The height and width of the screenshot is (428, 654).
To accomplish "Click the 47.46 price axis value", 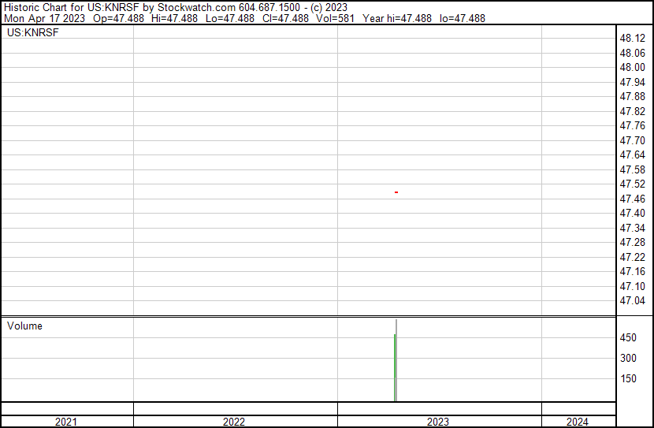I will (632, 199).
